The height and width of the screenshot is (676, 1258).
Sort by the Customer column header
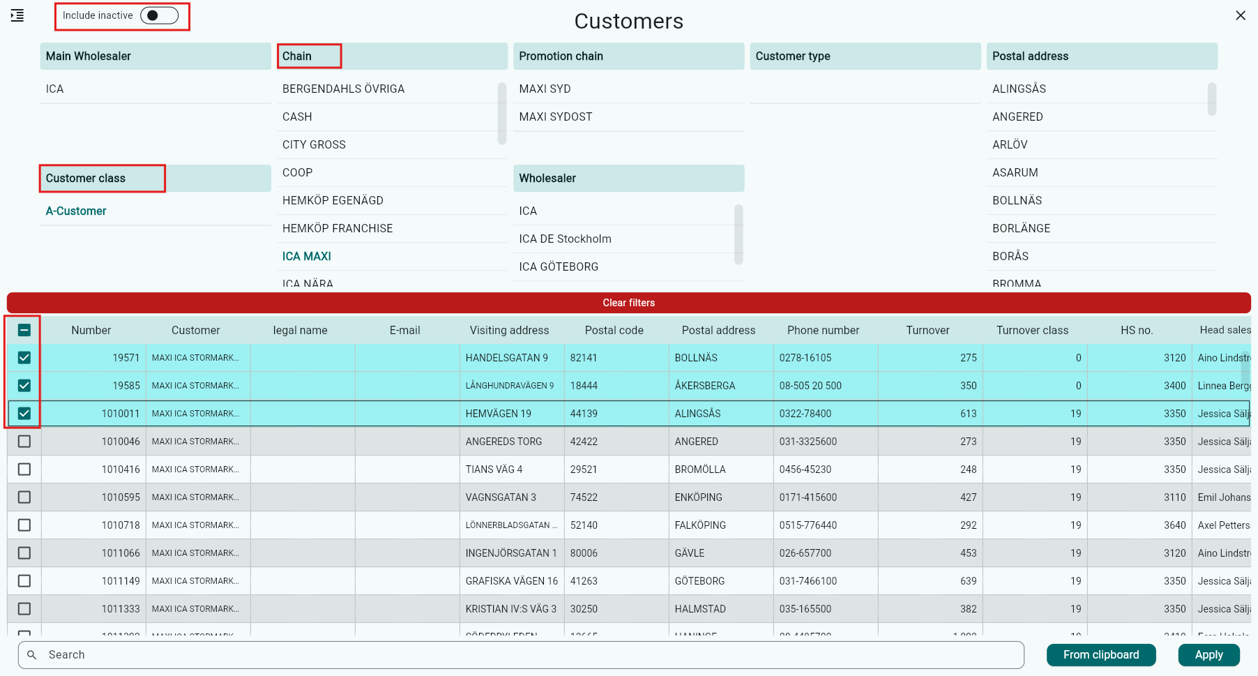(x=196, y=331)
